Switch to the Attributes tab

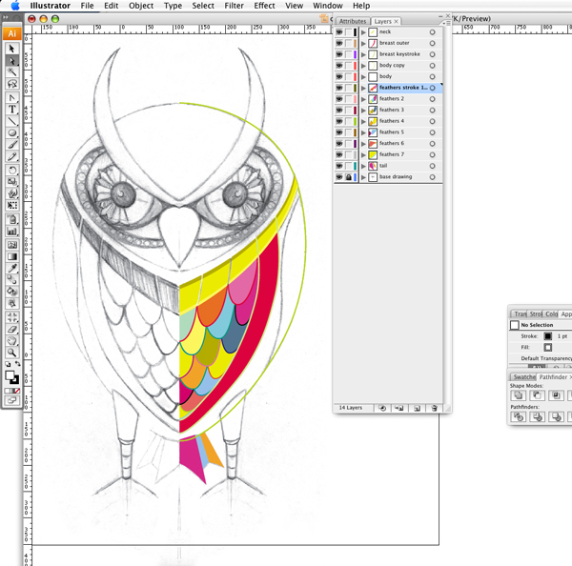(x=353, y=21)
